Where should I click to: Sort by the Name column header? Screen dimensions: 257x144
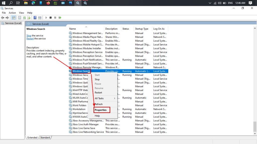coord(86,29)
